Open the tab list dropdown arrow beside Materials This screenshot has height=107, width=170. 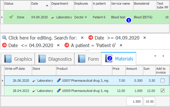(155, 56)
